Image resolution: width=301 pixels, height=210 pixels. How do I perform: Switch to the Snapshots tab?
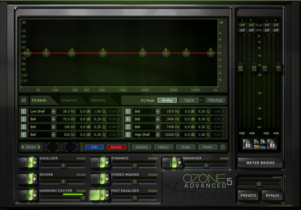click(69, 100)
